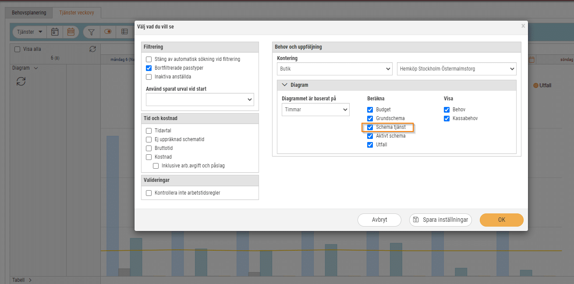The width and height of the screenshot is (574, 284).
Task: Expand the Tabell section
Action: pyautogui.click(x=30, y=280)
